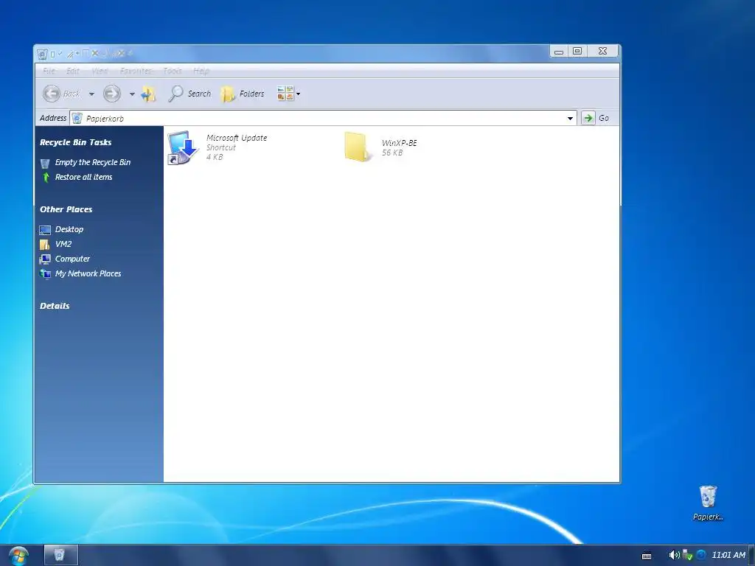
Task: Click the Views icon in toolbar
Action: (x=285, y=94)
